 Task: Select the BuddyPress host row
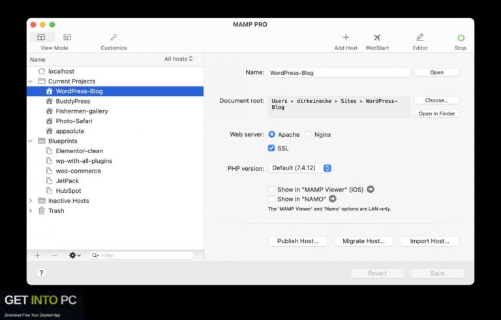115,101
